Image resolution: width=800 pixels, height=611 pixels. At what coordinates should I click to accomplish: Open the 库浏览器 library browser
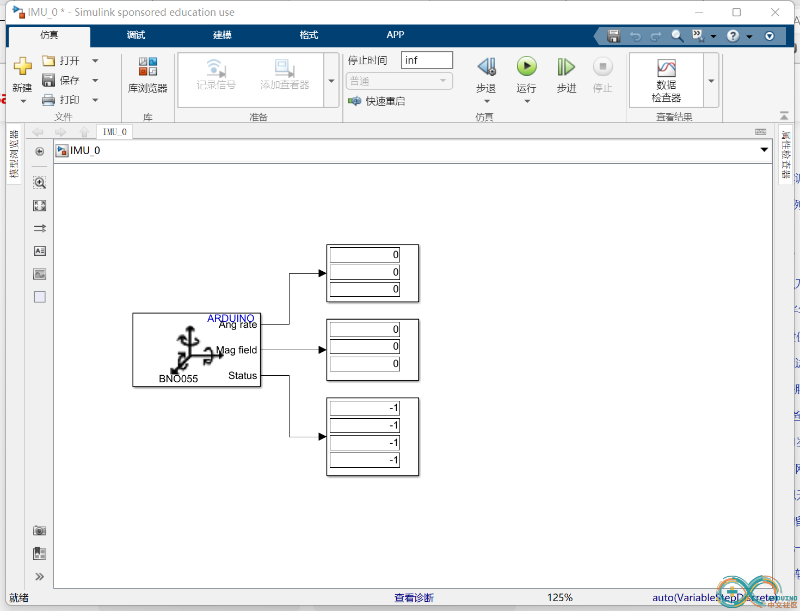pyautogui.click(x=147, y=75)
